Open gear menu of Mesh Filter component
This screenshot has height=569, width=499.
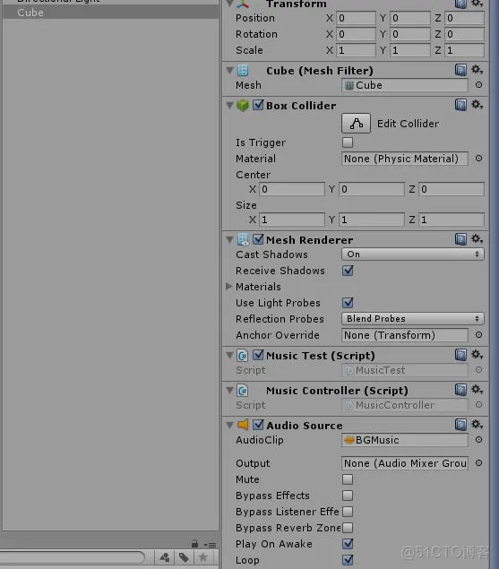(x=477, y=70)
